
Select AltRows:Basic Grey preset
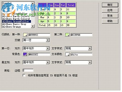pos(17,24)
